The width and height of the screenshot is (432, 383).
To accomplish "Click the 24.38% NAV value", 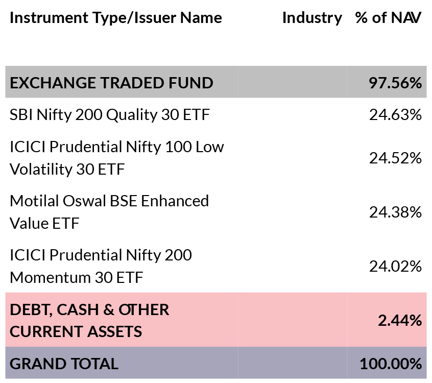I will (x=395, y=212).
